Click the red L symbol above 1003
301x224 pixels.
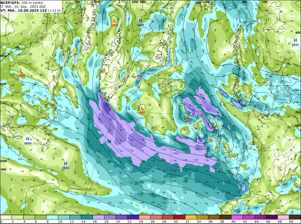coord(115,21)
